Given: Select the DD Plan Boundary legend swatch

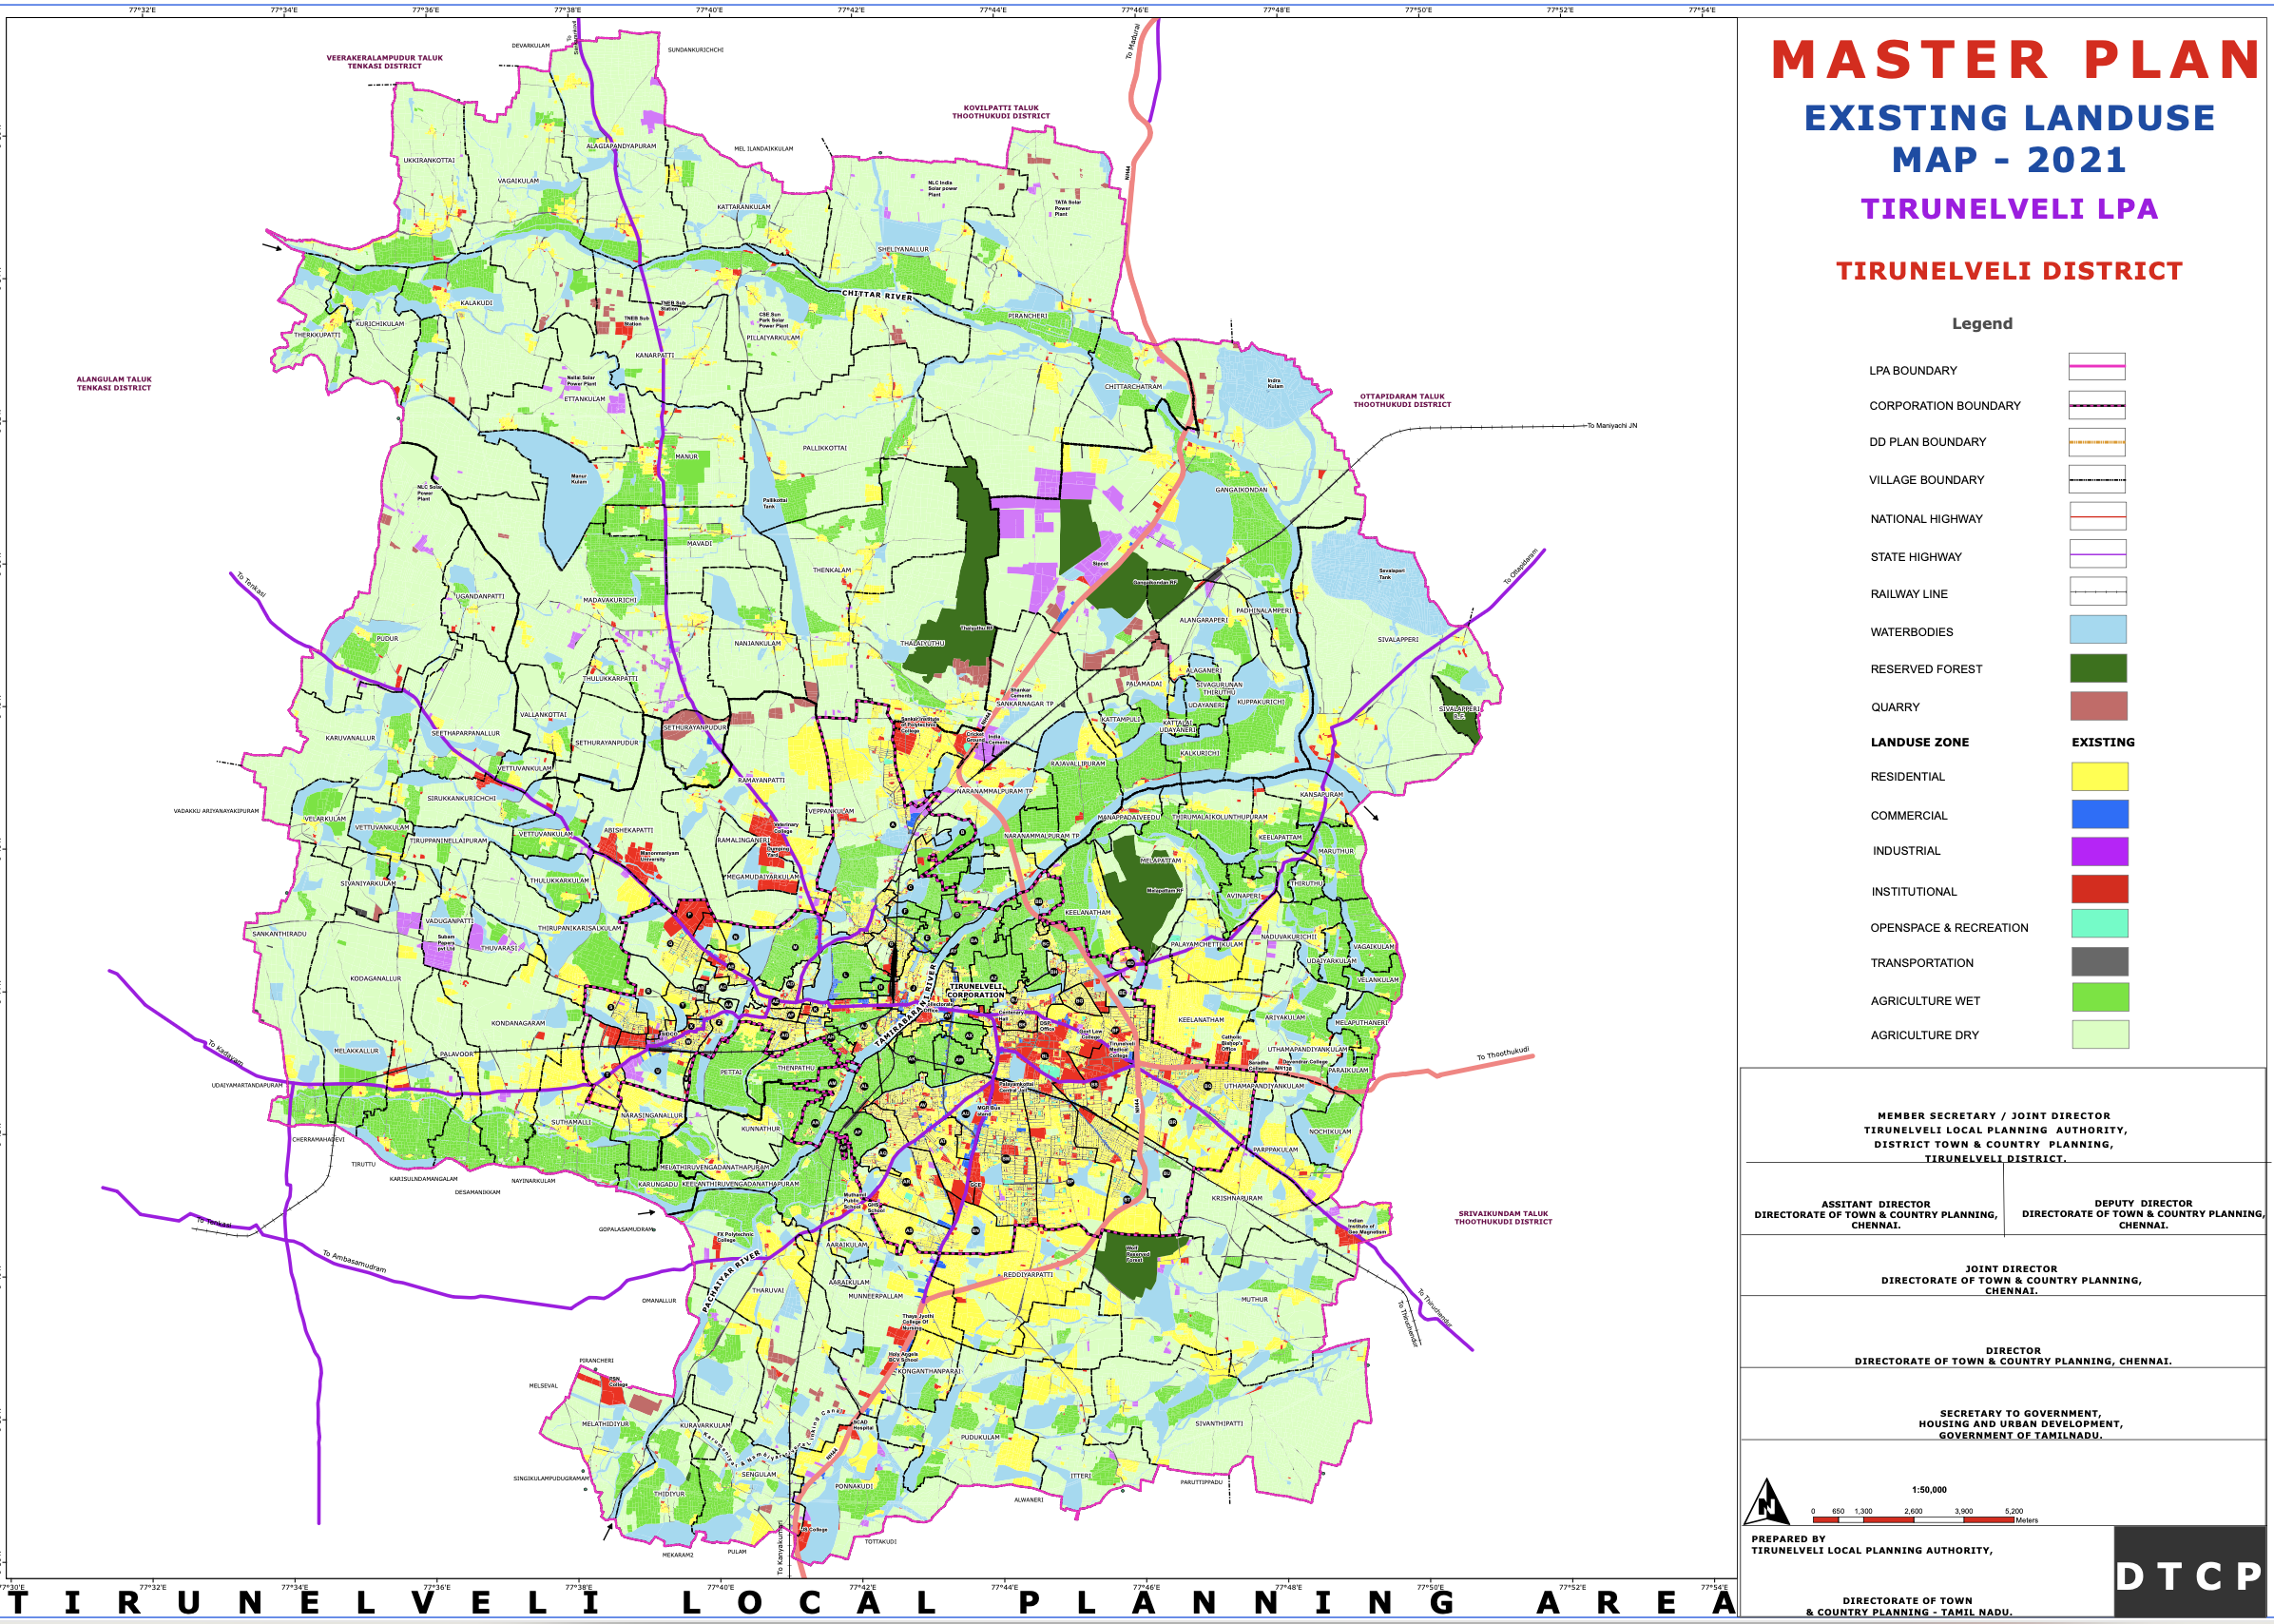Looking at the screenshot, I should point(2096,442).
